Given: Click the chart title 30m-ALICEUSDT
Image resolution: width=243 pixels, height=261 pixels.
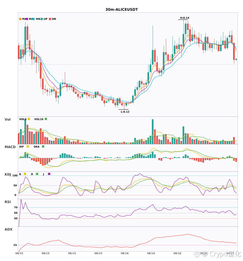Looking at the screenshot, I should (x=122, y=10).
